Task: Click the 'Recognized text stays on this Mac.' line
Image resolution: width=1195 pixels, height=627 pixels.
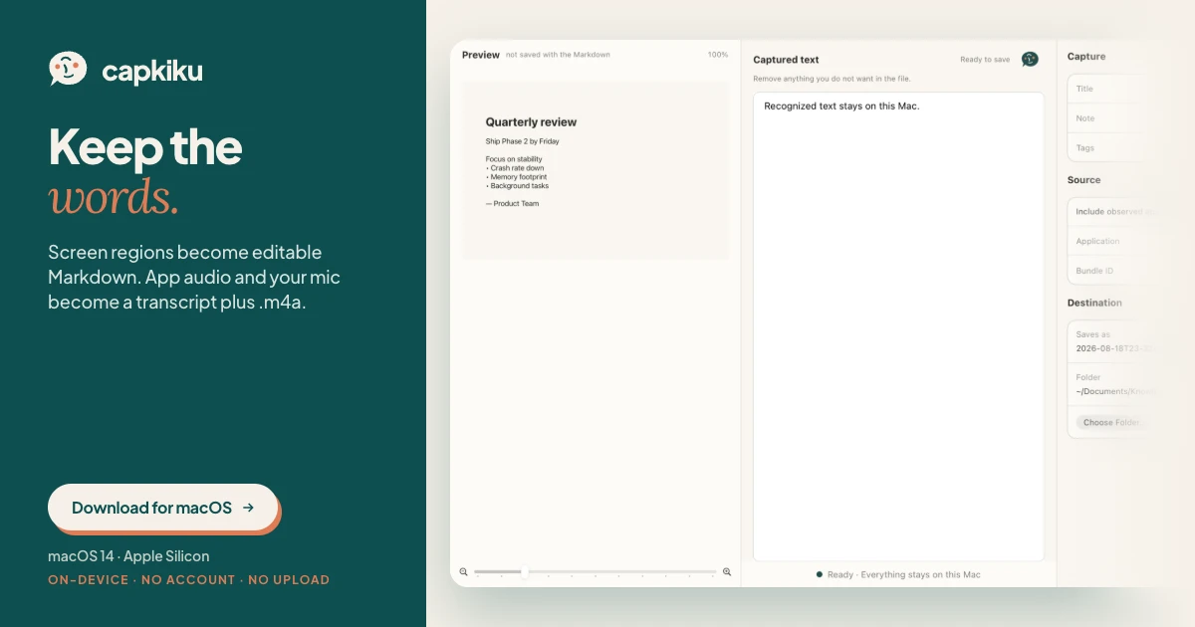Action: click(841, 105)
